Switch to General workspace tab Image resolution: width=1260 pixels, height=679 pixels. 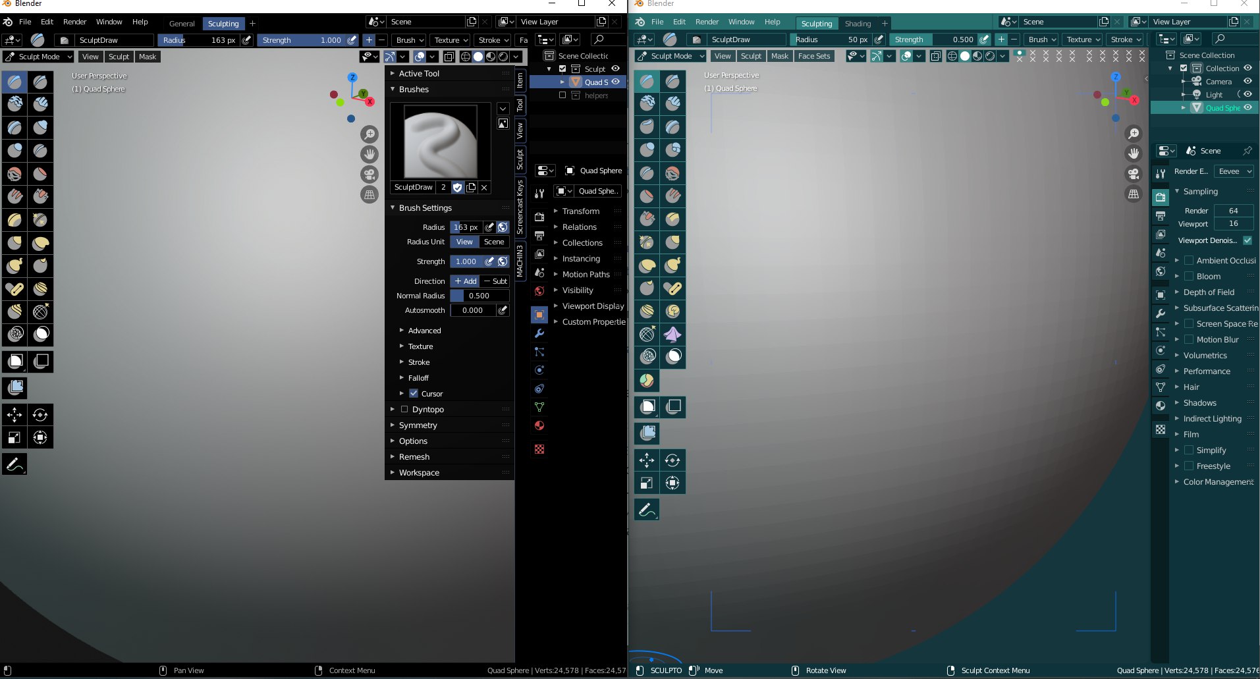click(x=182, y=24)
